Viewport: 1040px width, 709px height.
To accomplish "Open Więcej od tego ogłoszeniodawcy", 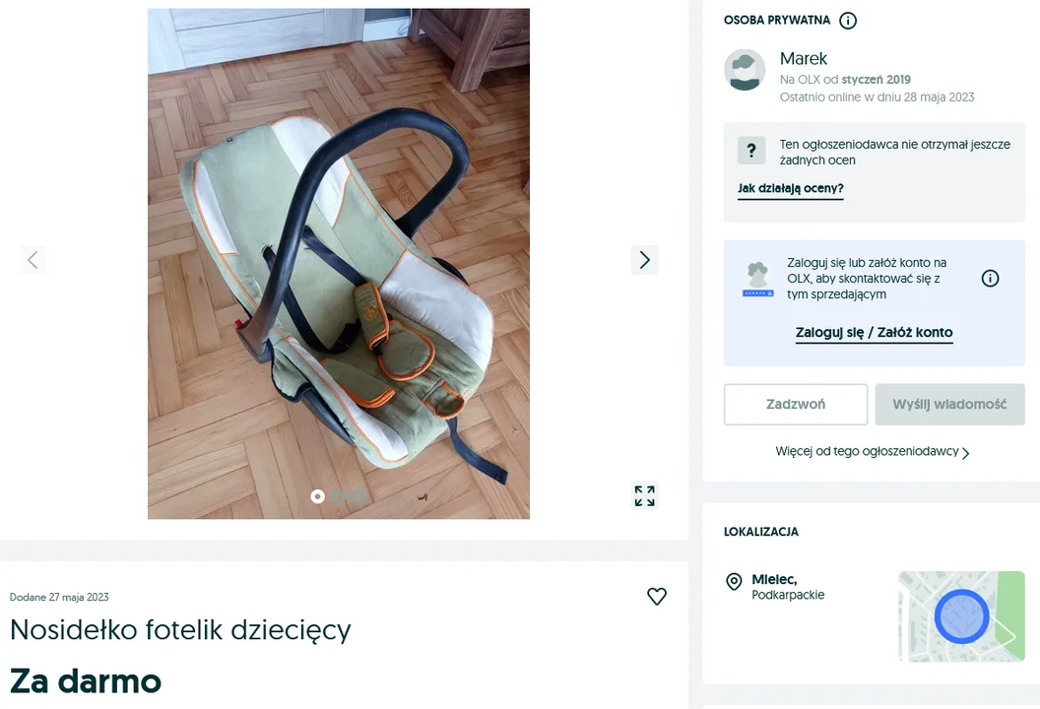I will (x=873, y=452).
